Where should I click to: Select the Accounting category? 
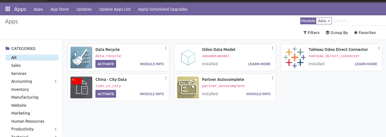[22, 81]
